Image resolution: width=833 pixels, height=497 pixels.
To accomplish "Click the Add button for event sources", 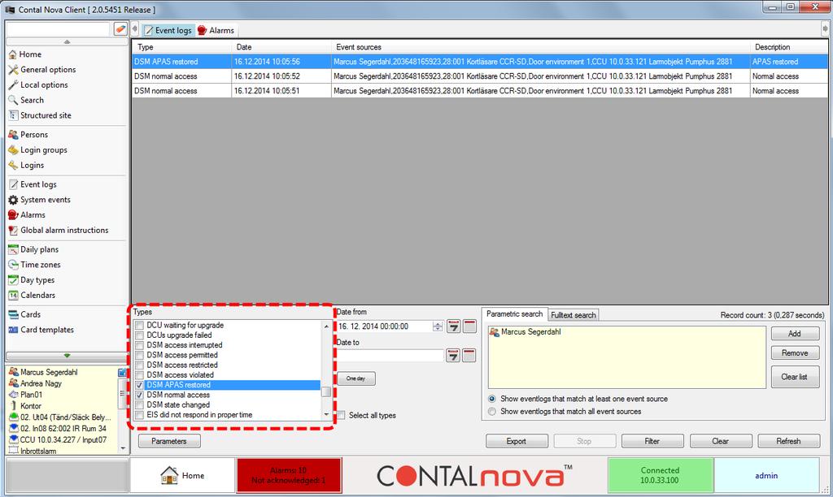I will click(795, 334).
